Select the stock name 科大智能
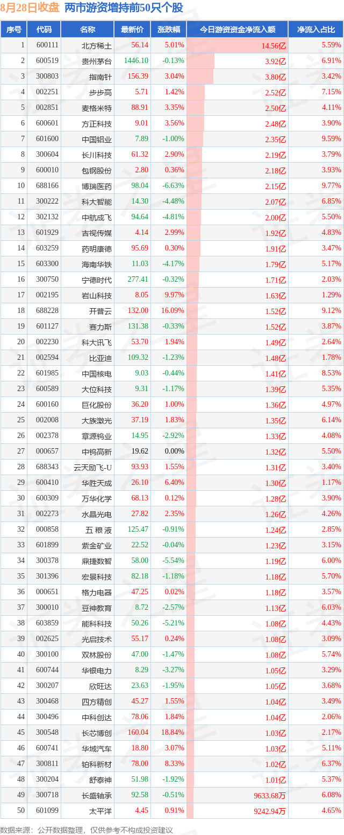 (97, 202)
